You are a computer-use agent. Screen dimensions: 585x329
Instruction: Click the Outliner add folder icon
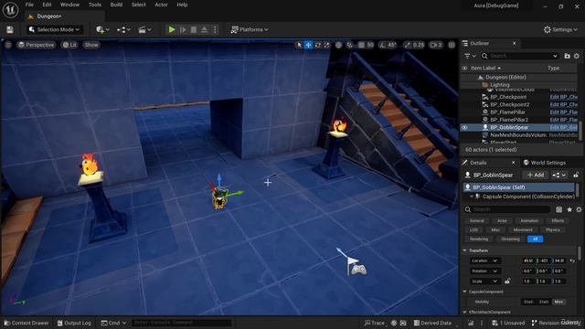click(567, 56)
